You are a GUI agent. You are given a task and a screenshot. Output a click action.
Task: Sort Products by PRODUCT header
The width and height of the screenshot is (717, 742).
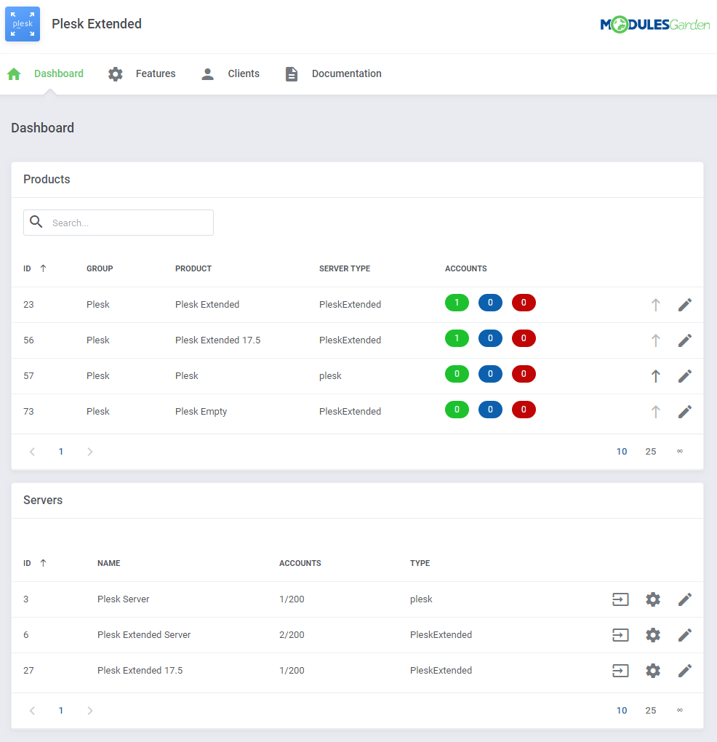193,268
